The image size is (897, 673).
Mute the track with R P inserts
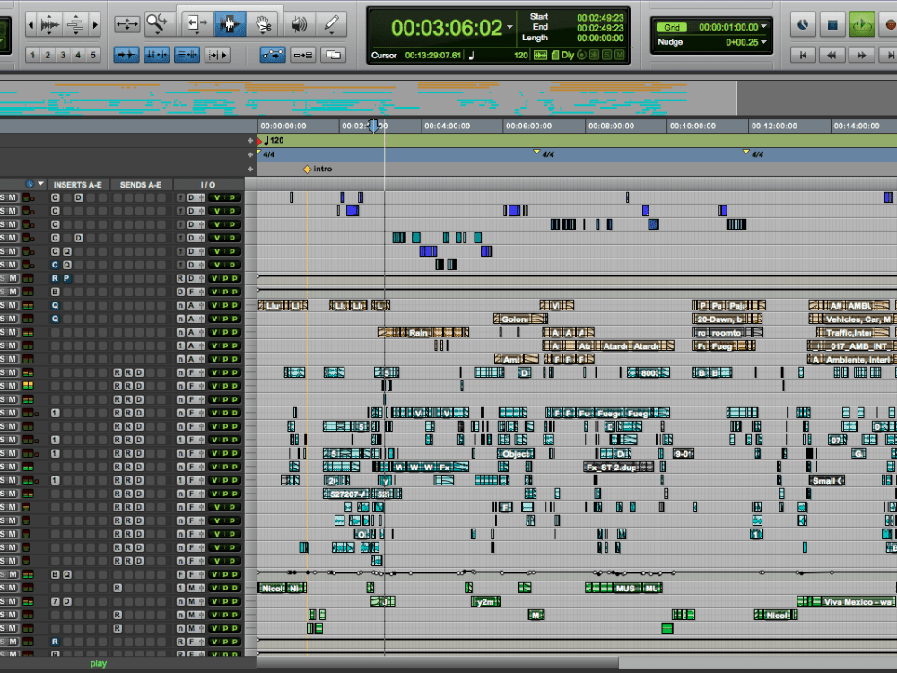[12, 278]
